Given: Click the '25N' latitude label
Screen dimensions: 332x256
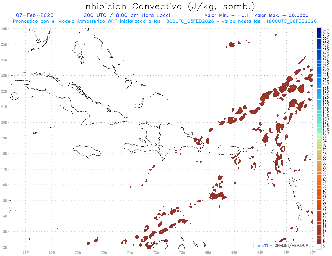Looking at the screenshot, I should point(4,44).
